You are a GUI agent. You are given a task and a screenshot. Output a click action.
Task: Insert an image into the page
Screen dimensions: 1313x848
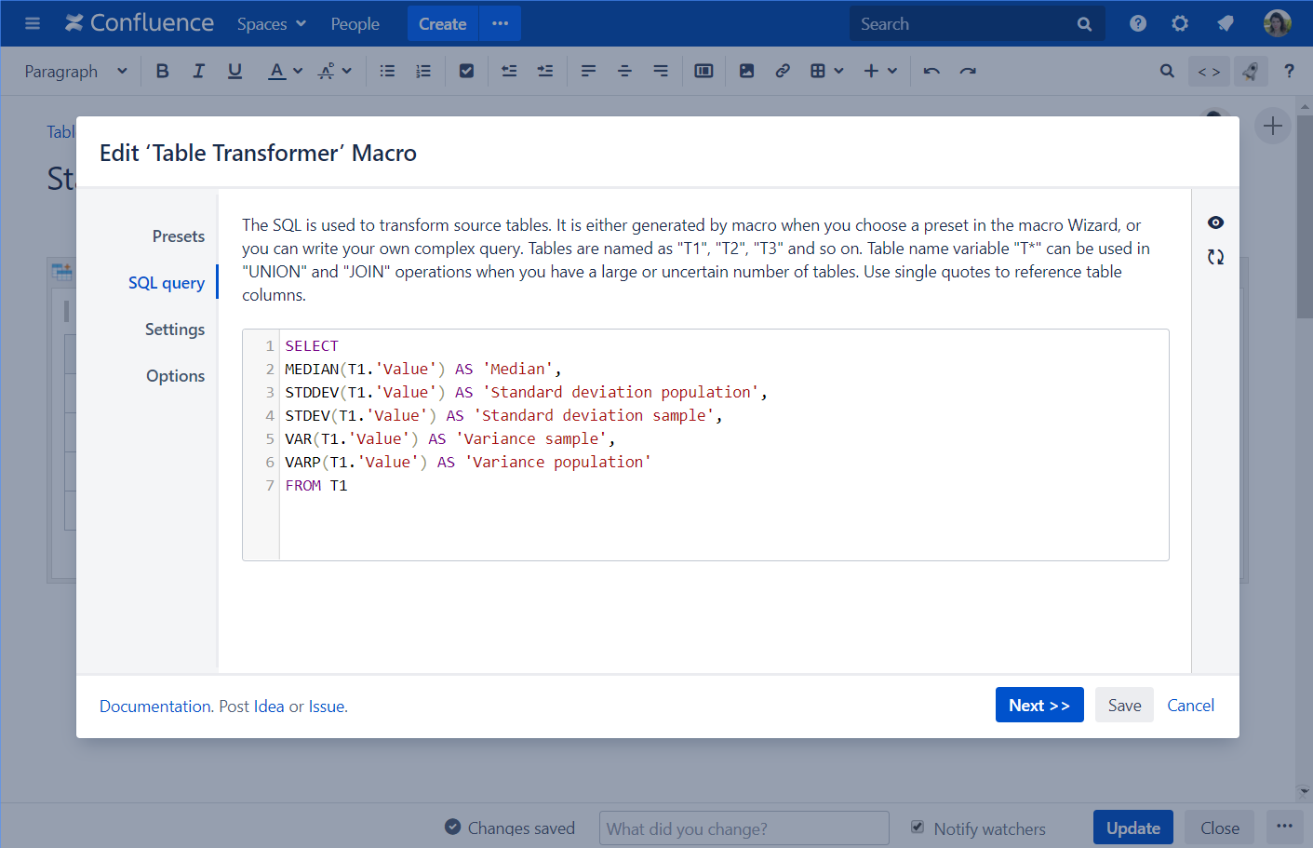click(746, 71)
